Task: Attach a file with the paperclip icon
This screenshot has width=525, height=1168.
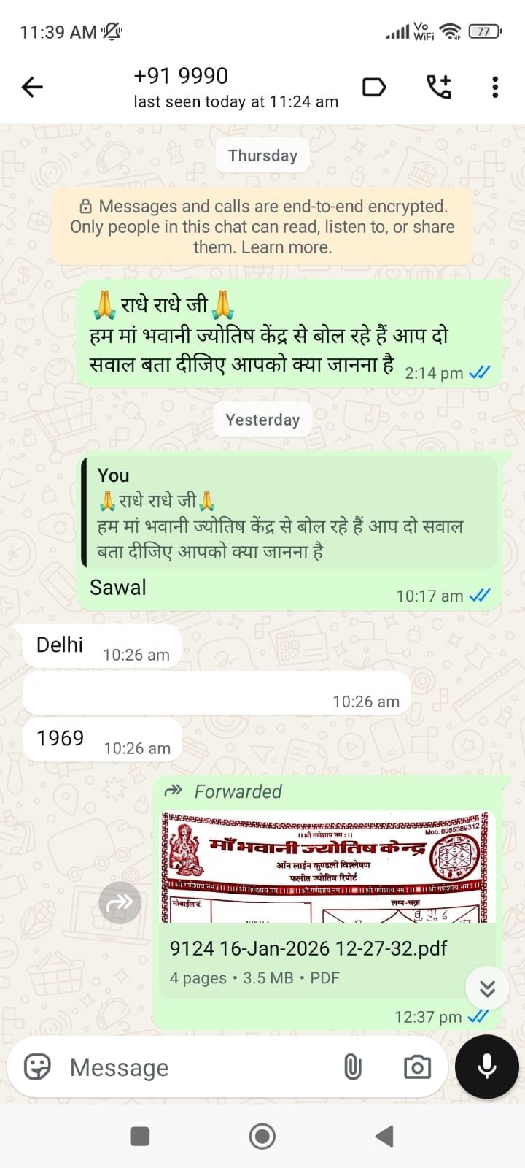Action: pos(353,1067)
